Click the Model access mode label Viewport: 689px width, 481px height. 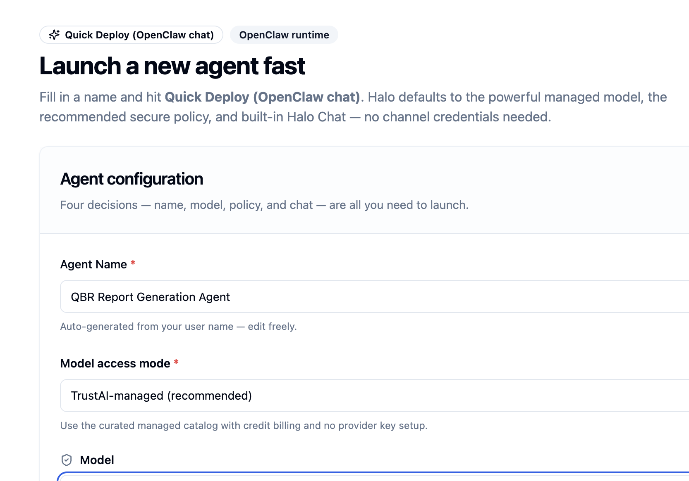115,363
